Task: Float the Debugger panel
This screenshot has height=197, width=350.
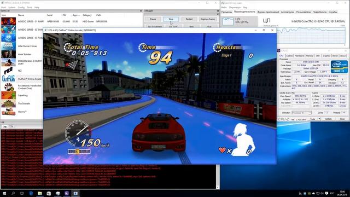Action: (218, 11)
